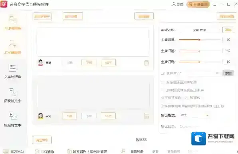Screen dimensions: 238x154
Task: Open the hamburger menu in the title bar
Action: click(214, 4)
